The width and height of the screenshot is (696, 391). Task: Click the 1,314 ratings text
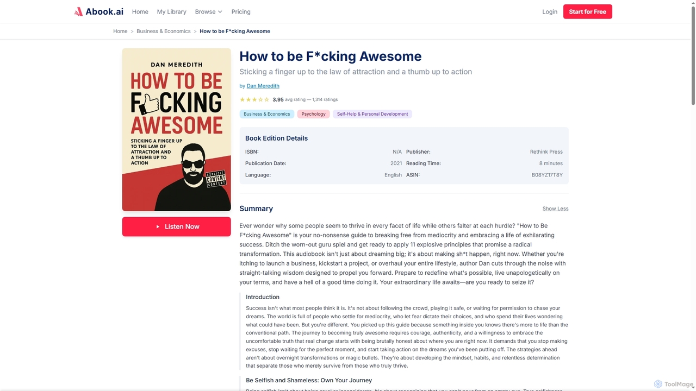coord(325,99)
